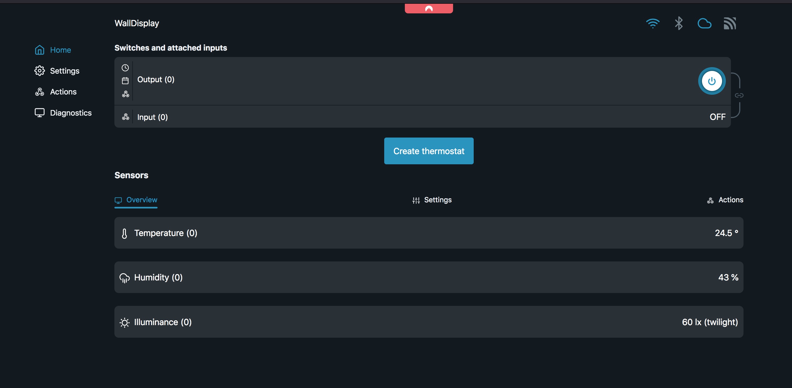Click the cloud connection icon
The width and height of the screenshot is (792, 388).
coord(704,23)
